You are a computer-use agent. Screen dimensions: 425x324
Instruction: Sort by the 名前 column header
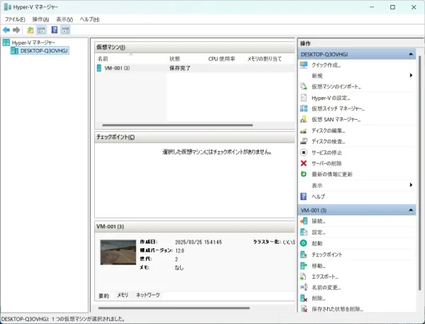coord(103,59)
